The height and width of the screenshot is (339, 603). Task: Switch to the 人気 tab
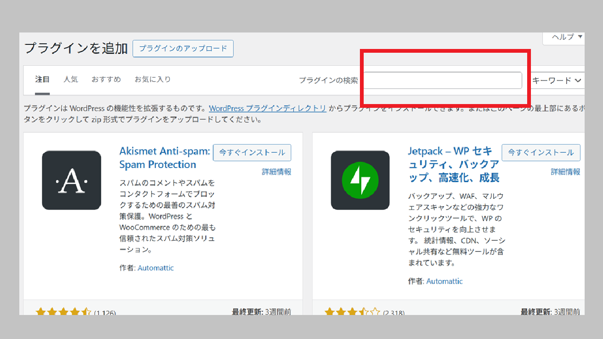[x=71, y=80]
